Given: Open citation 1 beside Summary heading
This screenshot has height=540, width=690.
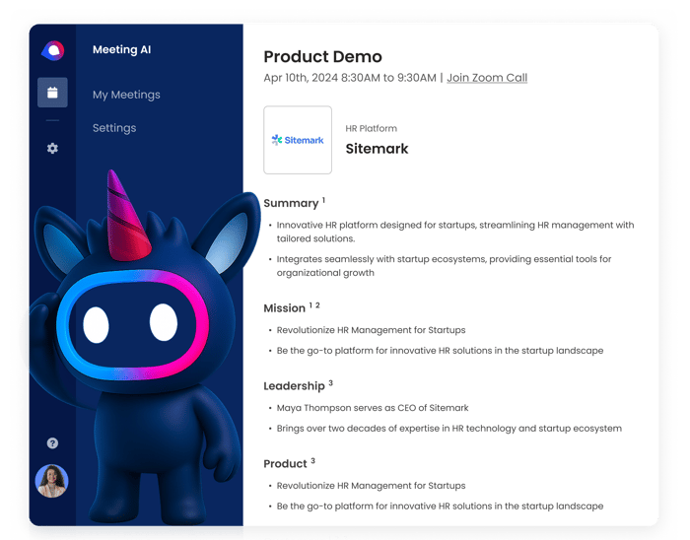Looking at the screenshot, I should [x=323, y=200].
